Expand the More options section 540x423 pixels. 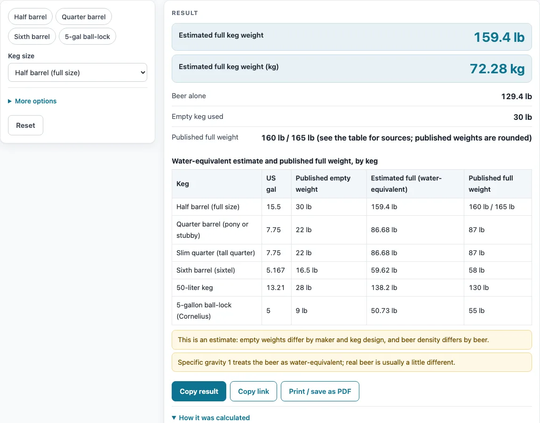pyautogui.click(x=32, y=101)
